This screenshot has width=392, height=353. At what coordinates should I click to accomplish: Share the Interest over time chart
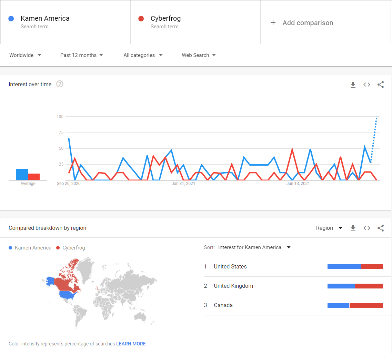pos(381,85)
